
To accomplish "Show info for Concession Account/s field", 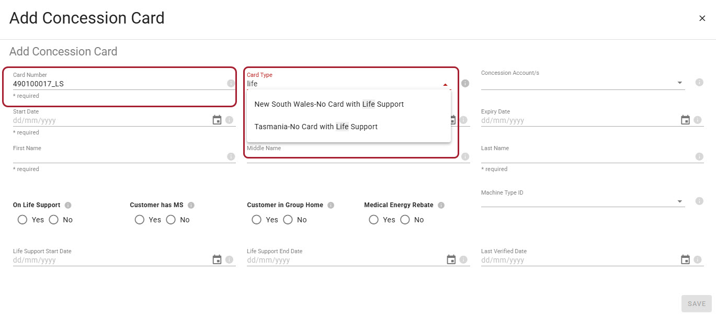I will (699, 82).
